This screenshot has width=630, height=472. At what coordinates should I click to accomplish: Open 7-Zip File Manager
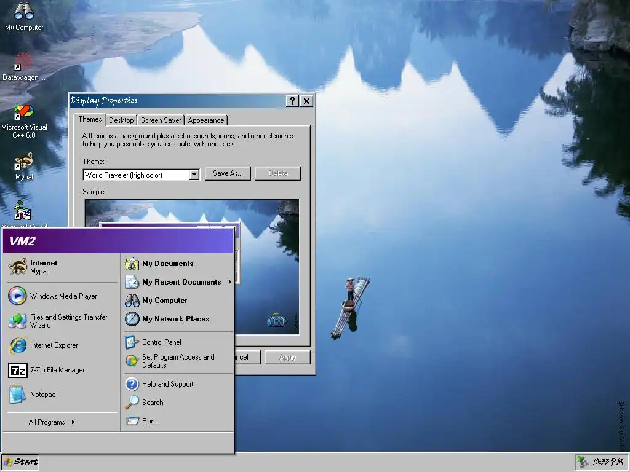point(62,370)
